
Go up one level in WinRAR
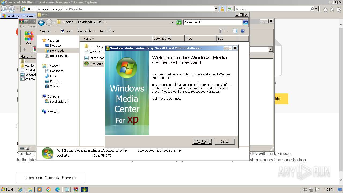[25, 49]
